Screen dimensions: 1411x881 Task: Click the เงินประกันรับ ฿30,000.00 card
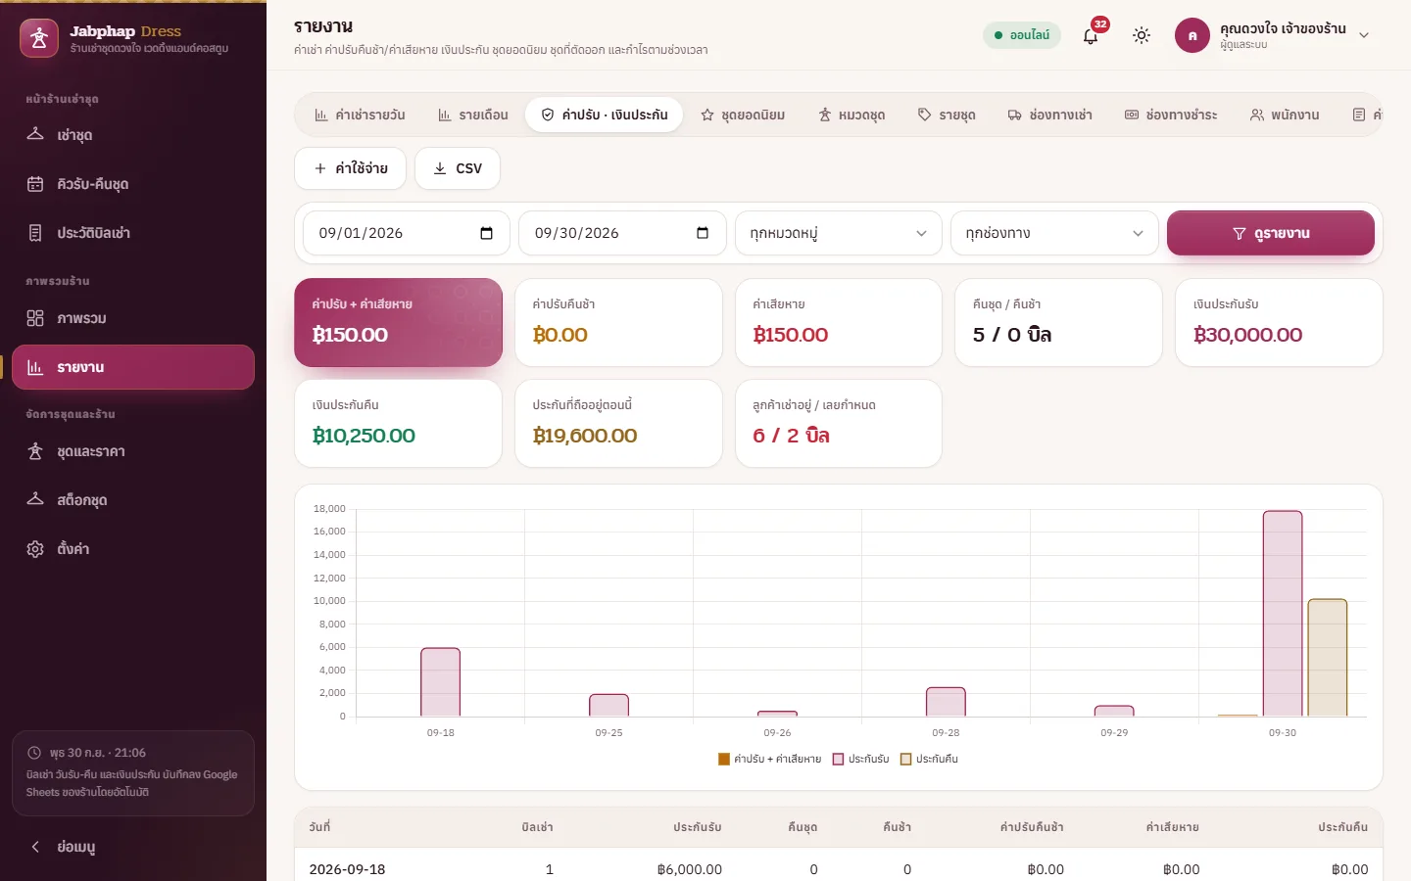(1279, 323)
